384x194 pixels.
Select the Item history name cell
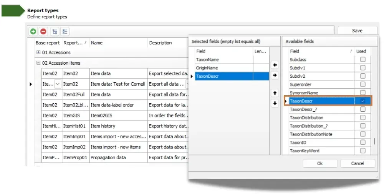tap(119, 126)
